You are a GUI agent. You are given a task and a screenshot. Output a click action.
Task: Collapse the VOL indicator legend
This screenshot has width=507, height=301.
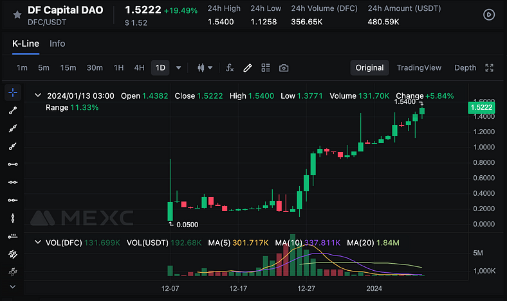(38, 243)
